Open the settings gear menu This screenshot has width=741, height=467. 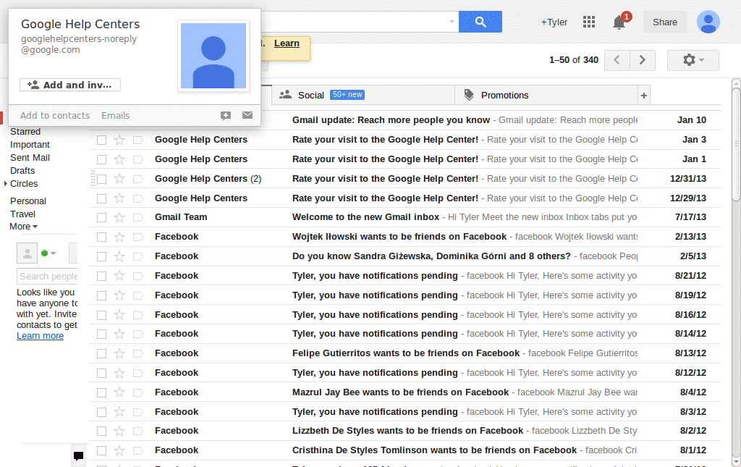693,60
